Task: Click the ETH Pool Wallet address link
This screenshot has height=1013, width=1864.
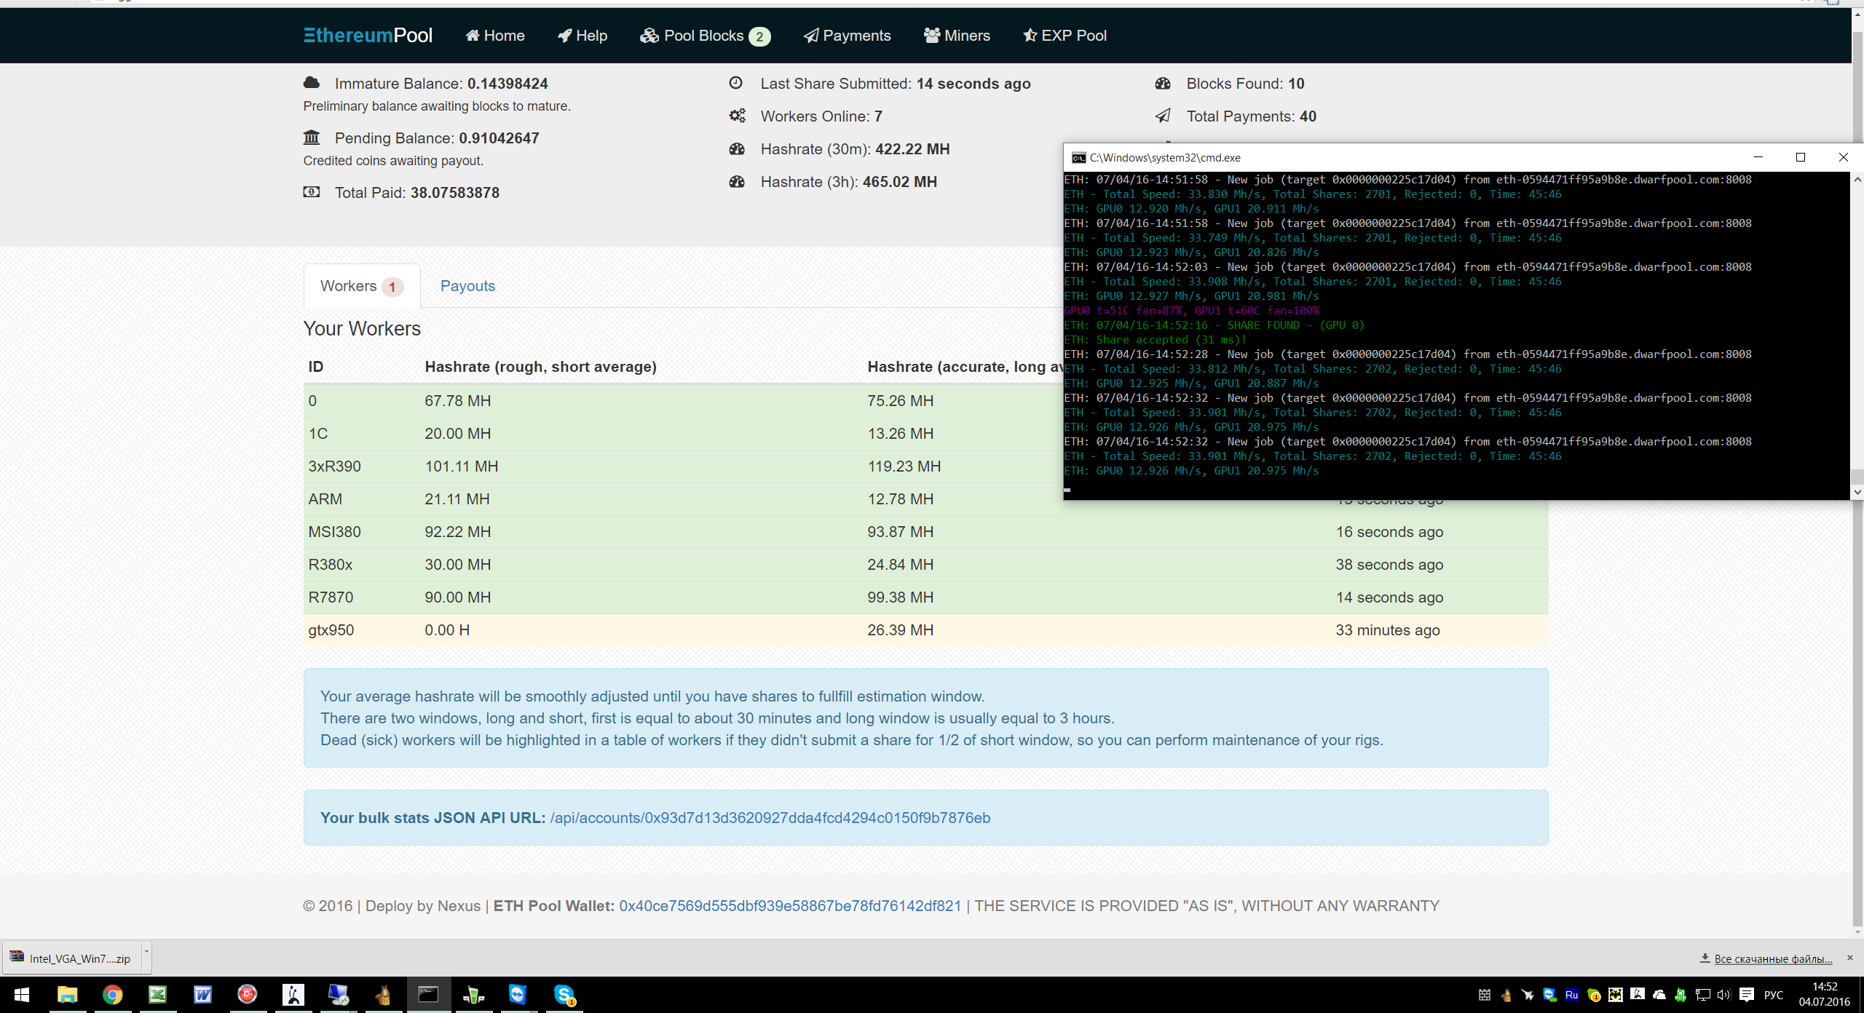Action: [x=790, y=906]
